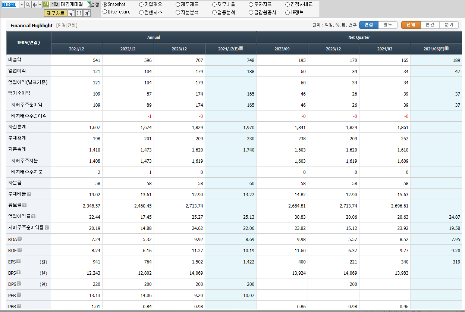This screenshot has width=465, height=312.
Task: Switch to the 별도 separate tab
Action: coord(388,25)
